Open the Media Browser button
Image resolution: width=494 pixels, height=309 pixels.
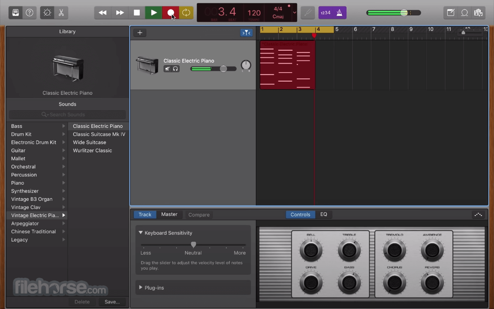pyautogui.click(x=478, y=12)
